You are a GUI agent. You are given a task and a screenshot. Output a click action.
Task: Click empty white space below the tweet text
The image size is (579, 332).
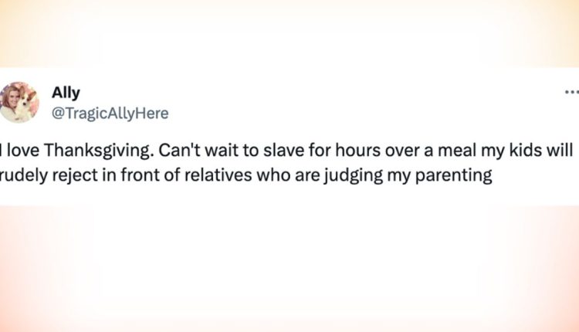click(289, 197)
